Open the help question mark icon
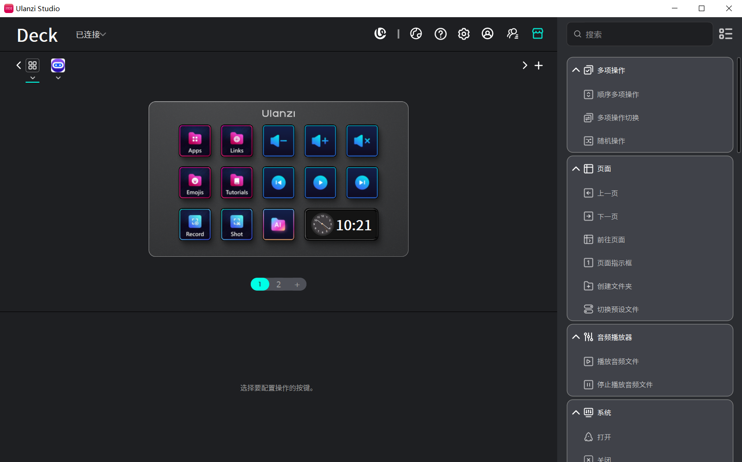The width and height of the screenshot is (742, 462). tap(441, 34)
